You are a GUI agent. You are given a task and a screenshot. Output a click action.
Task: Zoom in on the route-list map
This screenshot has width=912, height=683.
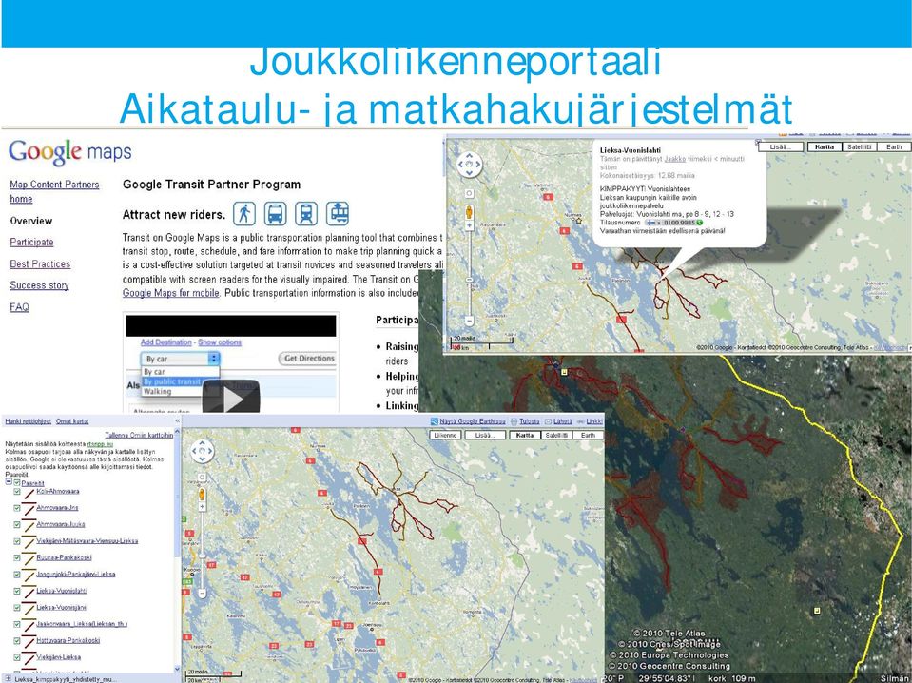[202, 507]
